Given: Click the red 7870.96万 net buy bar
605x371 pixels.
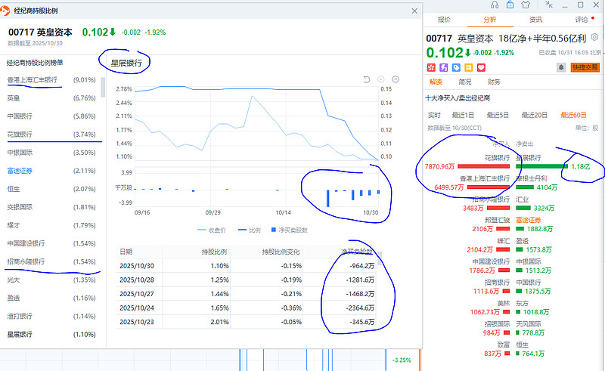Looking at the screenshot, I should click(483, 166).
